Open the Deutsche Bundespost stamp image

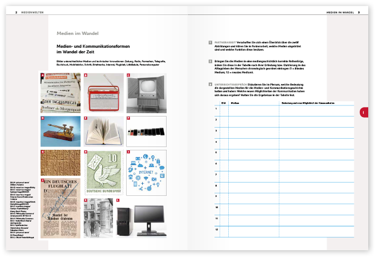click(x=103, y=171)
